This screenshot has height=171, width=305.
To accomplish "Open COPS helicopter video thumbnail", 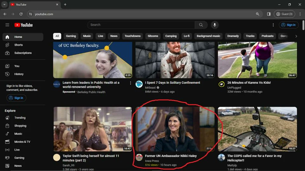I will pyautogui.click(x=257, y=129).
